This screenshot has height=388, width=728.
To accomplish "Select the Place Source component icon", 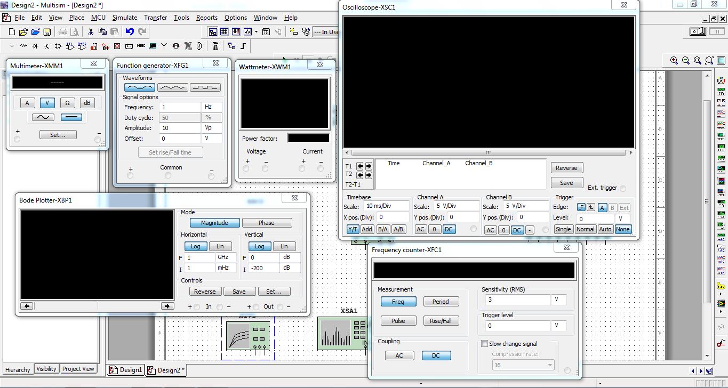I will click(11, 46).
